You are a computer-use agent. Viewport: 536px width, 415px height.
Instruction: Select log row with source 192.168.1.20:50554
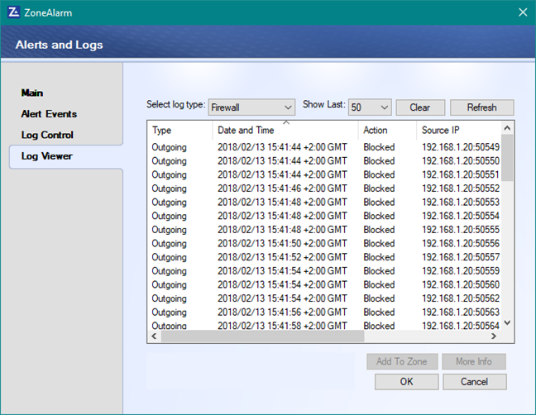pos(325,216)
